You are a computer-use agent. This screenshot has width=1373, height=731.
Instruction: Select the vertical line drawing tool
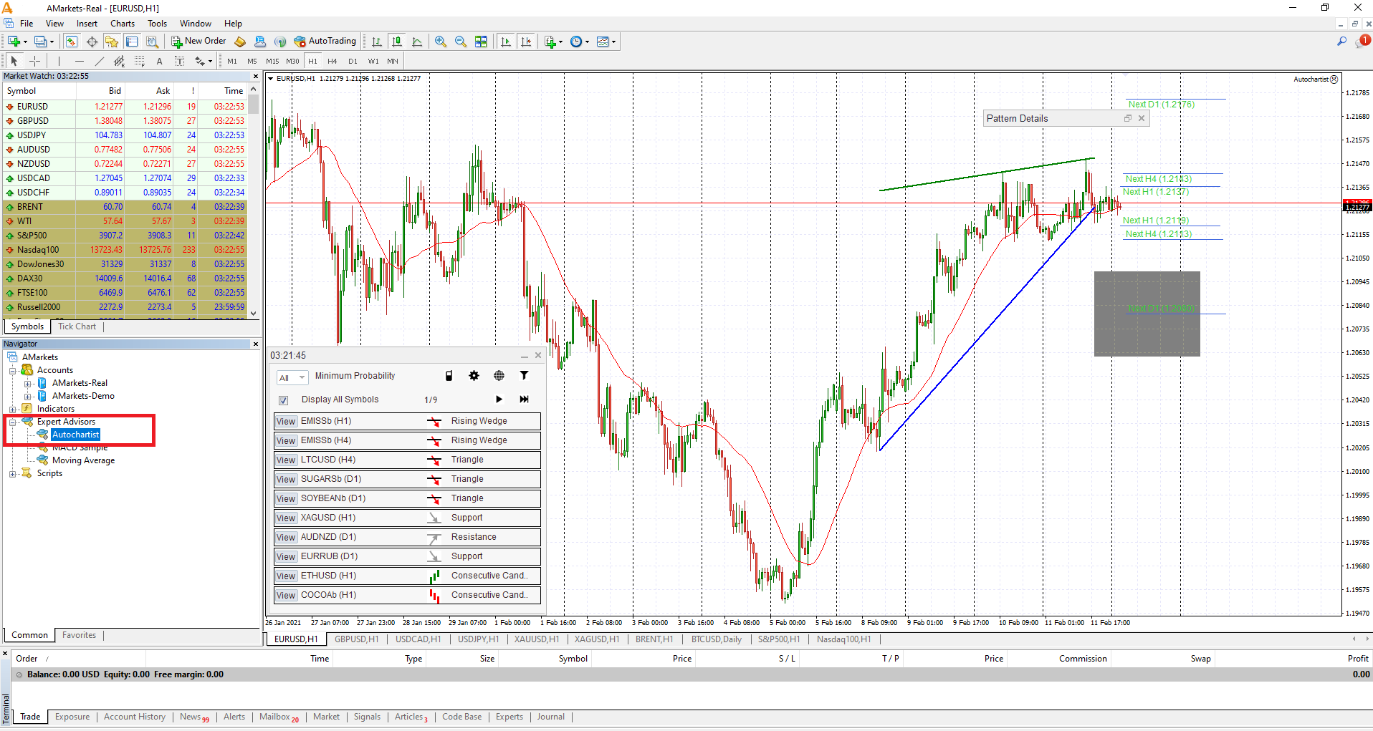[59, 61]
